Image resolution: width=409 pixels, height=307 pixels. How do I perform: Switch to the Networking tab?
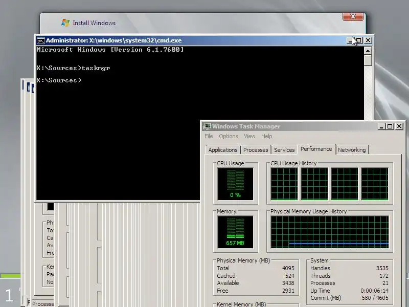coord(352,150)
